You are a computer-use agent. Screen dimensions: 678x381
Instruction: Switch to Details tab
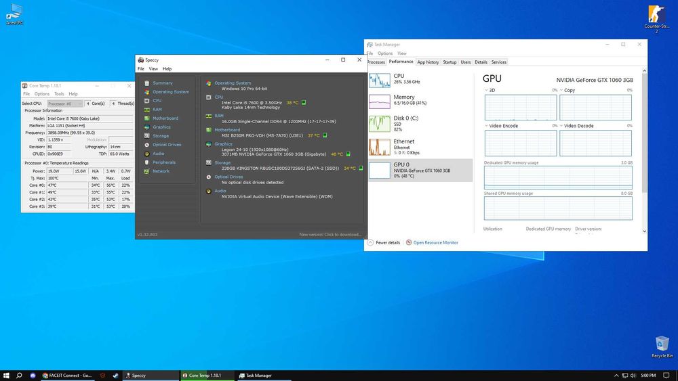[x=481, y=62]
